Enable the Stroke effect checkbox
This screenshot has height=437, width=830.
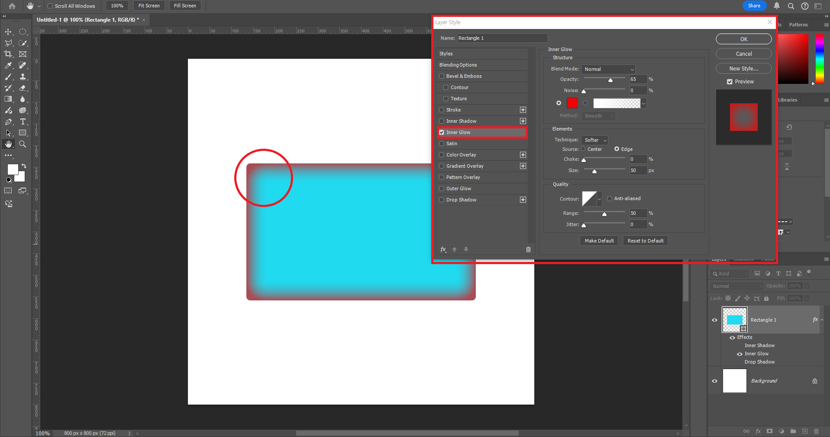pos(442,110)
